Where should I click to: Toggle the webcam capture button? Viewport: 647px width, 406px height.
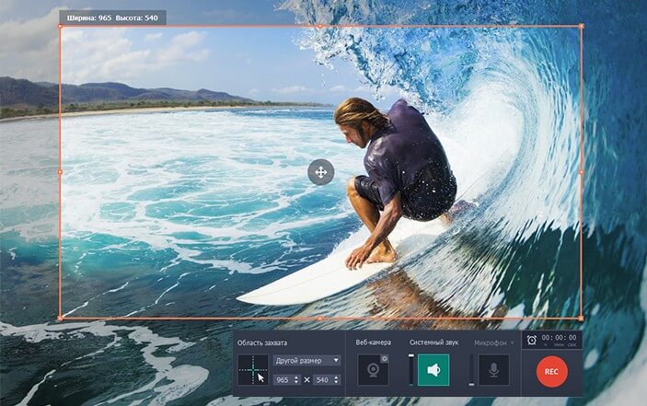pyautogui.click(x=373, y=370)
